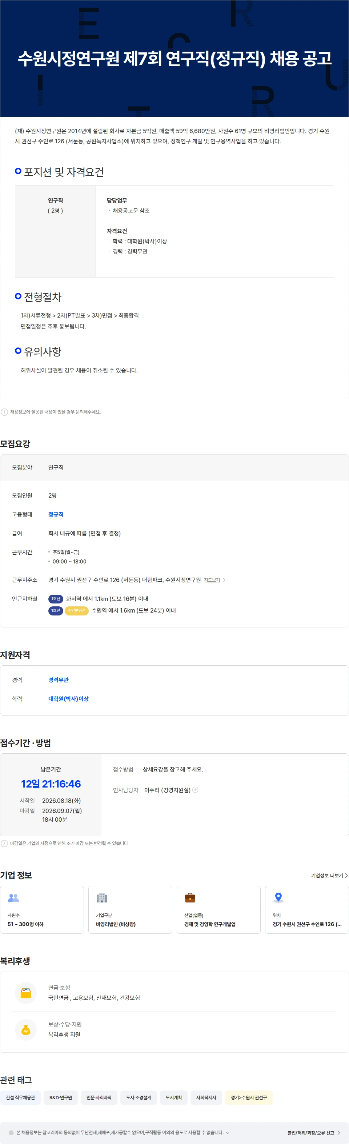Click the 경력무관 career link

click(x=59, y=680)
